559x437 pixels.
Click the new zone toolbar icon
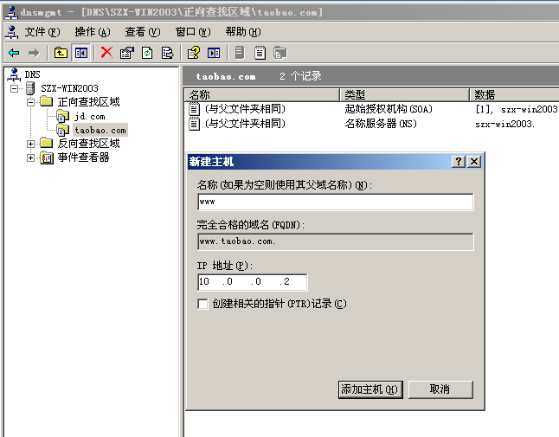coord(280,53)
